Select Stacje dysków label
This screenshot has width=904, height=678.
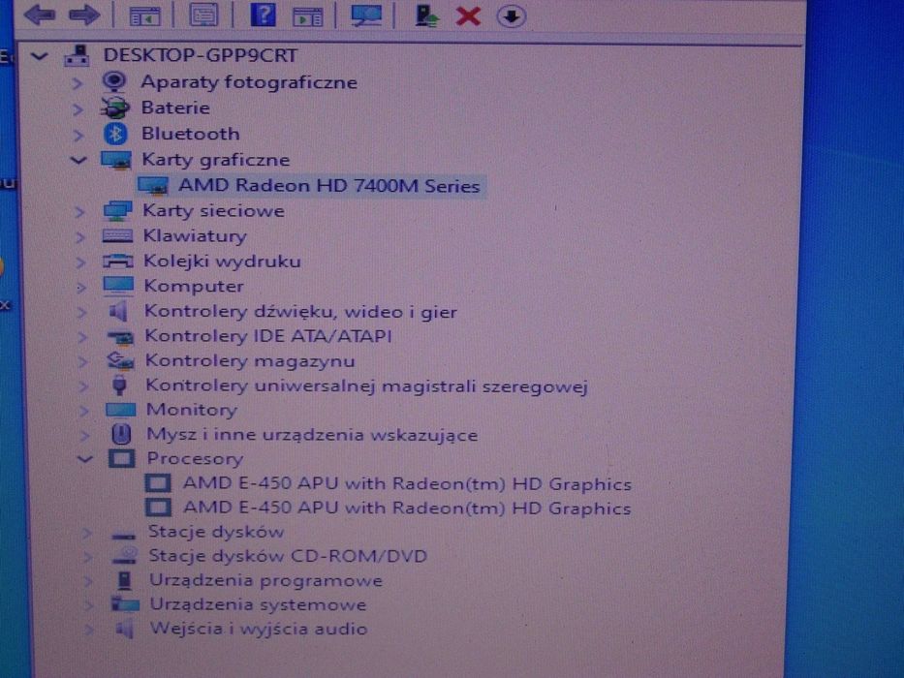tap(216, 532)
